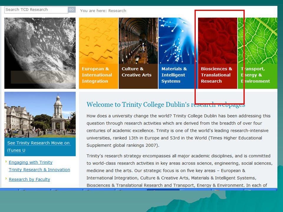Click the 'How does a university change' paragraph
The image size is (283, 212).
click(179, 130)
